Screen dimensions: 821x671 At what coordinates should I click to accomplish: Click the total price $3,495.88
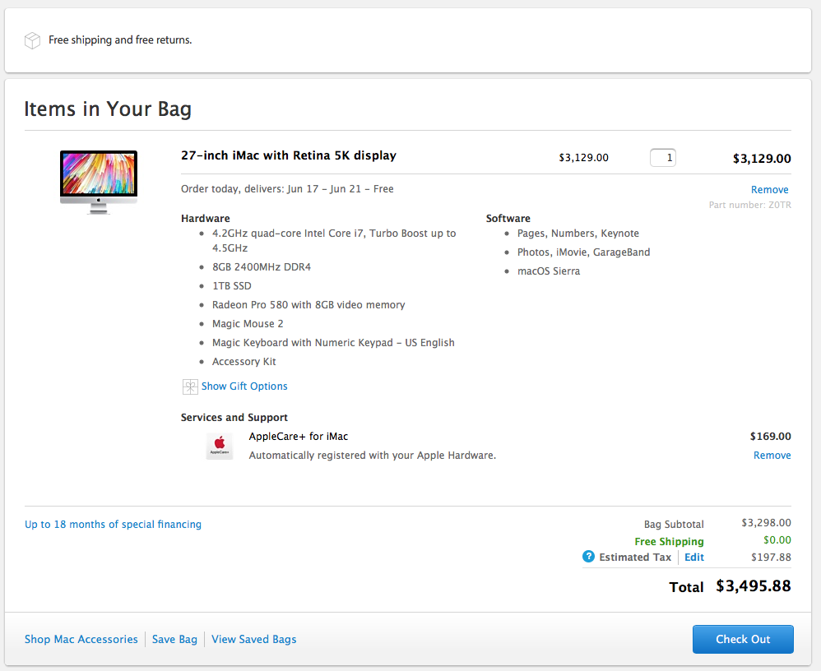753,586
